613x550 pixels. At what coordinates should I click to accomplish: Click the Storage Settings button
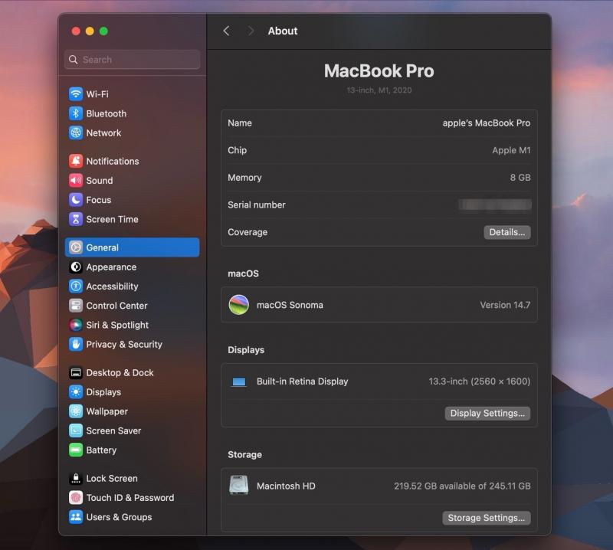[x=487, y=518]
